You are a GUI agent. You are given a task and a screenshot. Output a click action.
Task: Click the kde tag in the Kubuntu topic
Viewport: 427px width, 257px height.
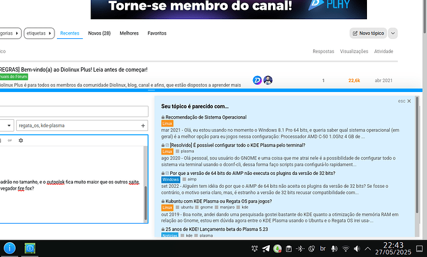pyautogui.click(x=245, y=207)
